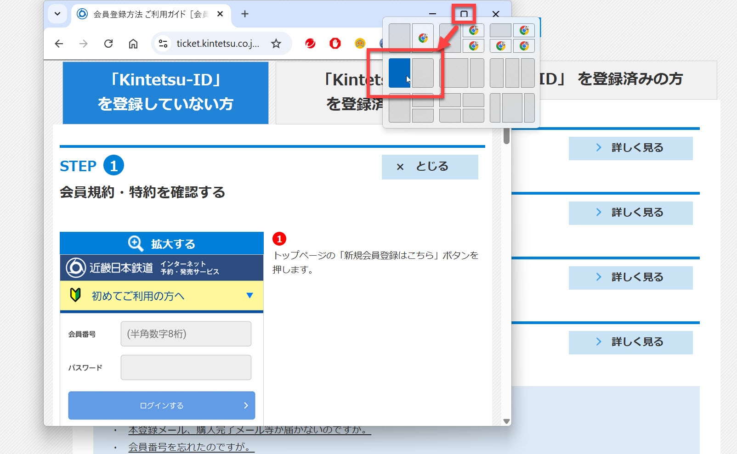The height and width of the screenshot is (454, 737).
Task: Expand the first 詳しく見る section
Action: tap(630, 148)
